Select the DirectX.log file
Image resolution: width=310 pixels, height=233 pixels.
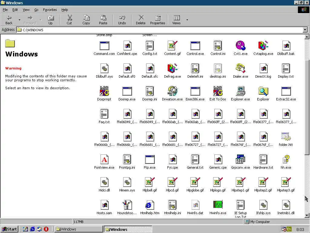[263, 69]
